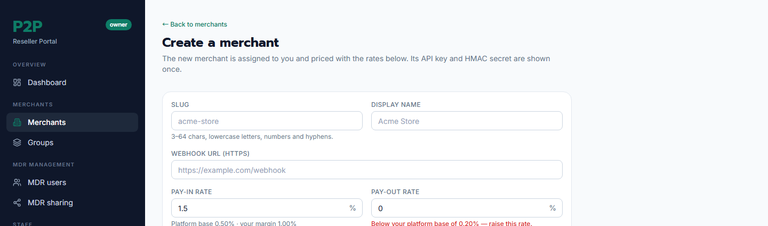Click the red Below your platform base warning
Screen dimensions: 768x226
452,223
